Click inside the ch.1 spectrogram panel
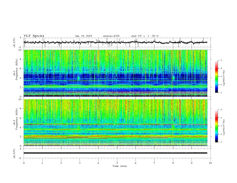Viewport: 237px width, 183px height. pos(115,73)
